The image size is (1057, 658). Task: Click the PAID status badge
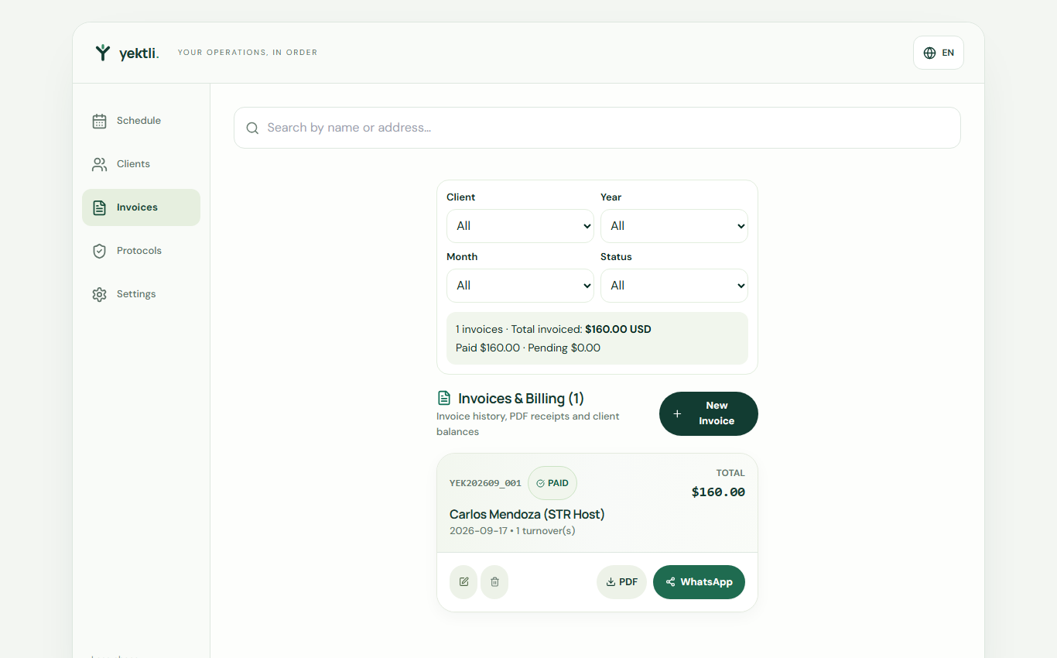tap(552, 483)
